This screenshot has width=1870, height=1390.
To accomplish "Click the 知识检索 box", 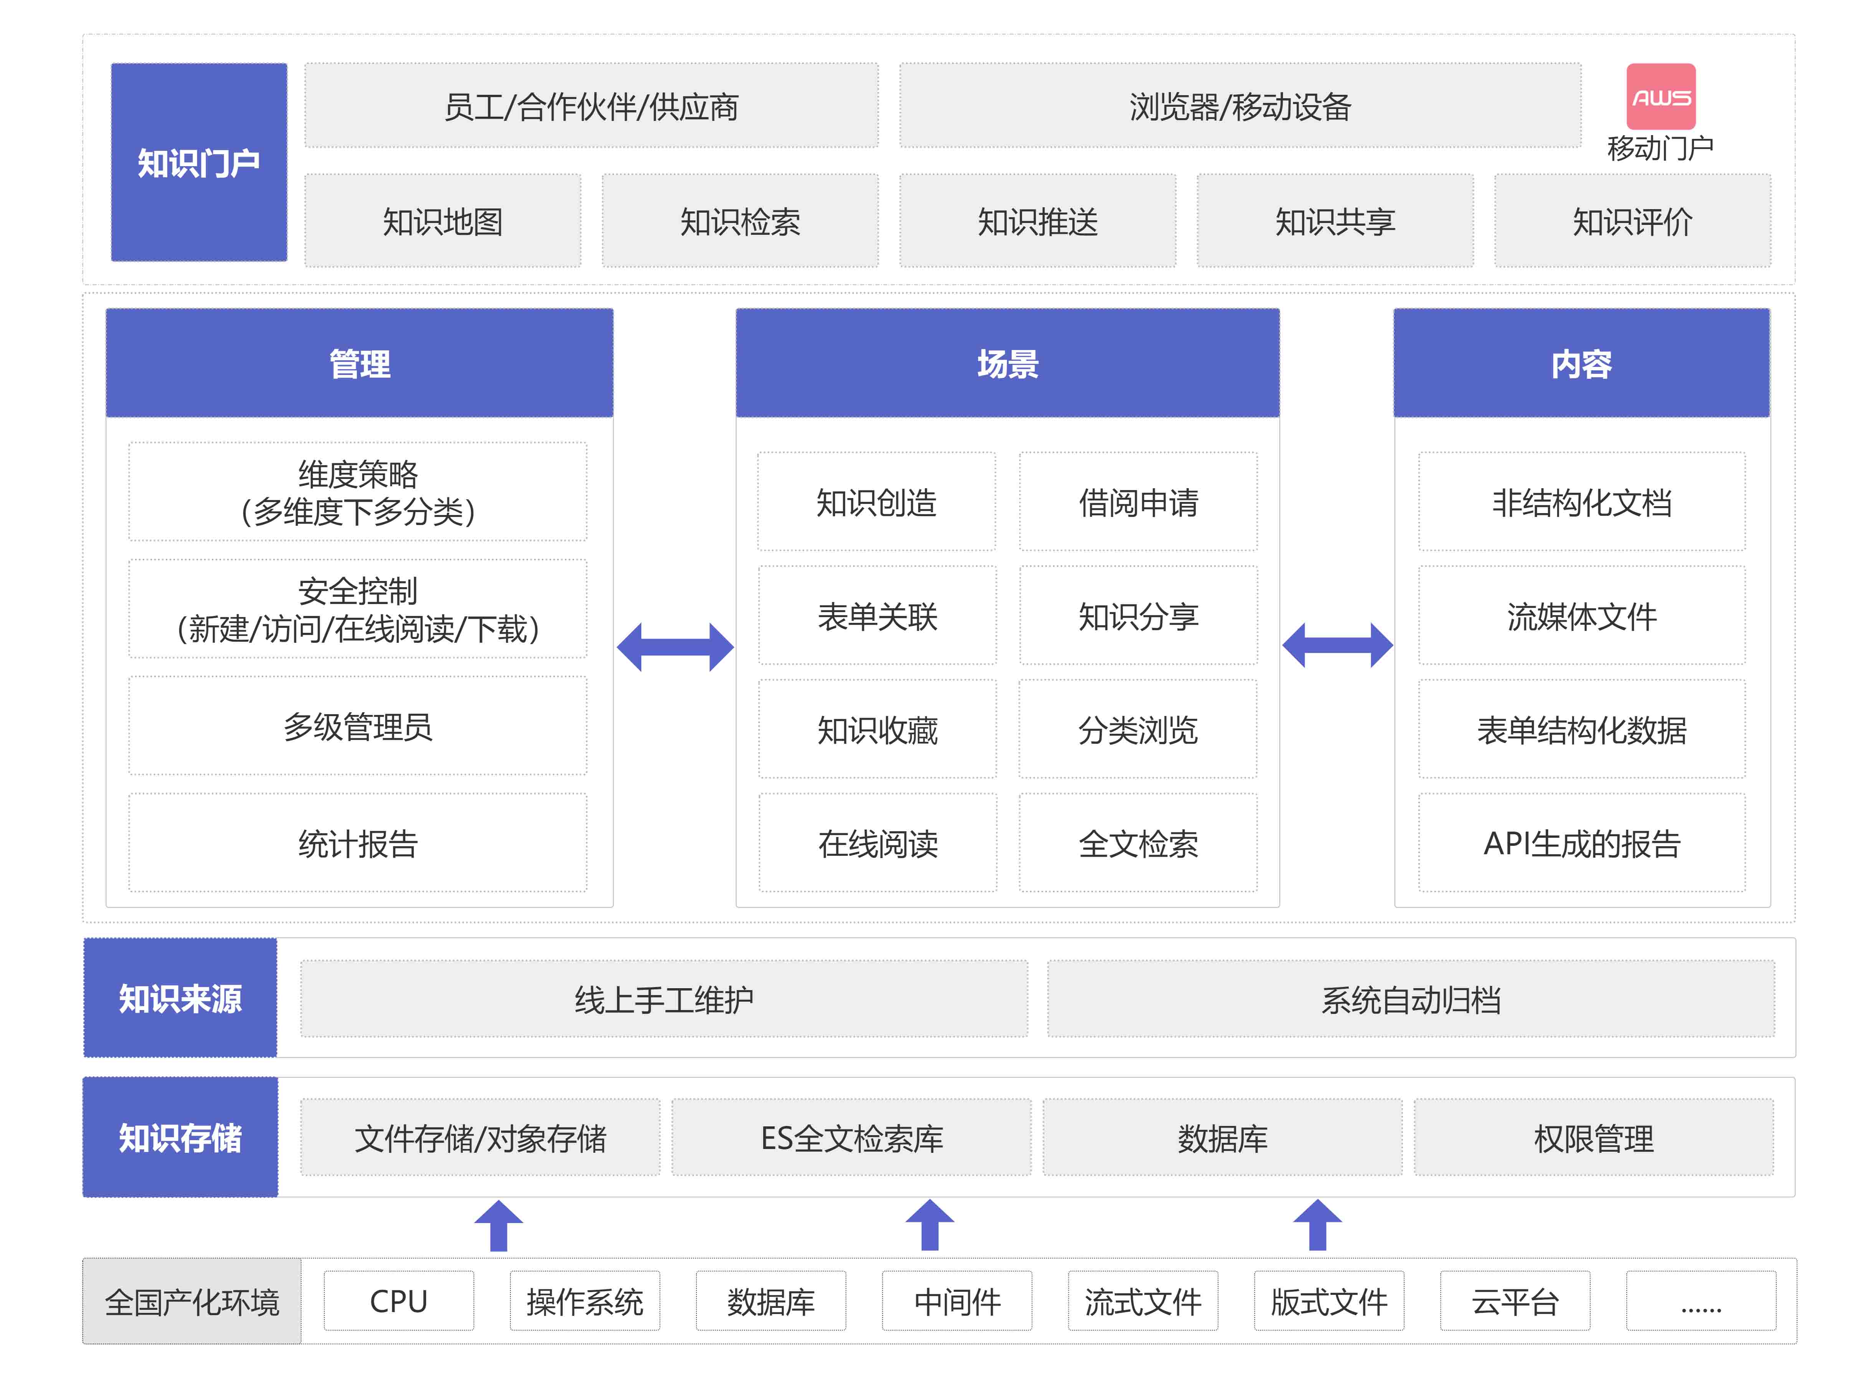I will pos(739,221).
